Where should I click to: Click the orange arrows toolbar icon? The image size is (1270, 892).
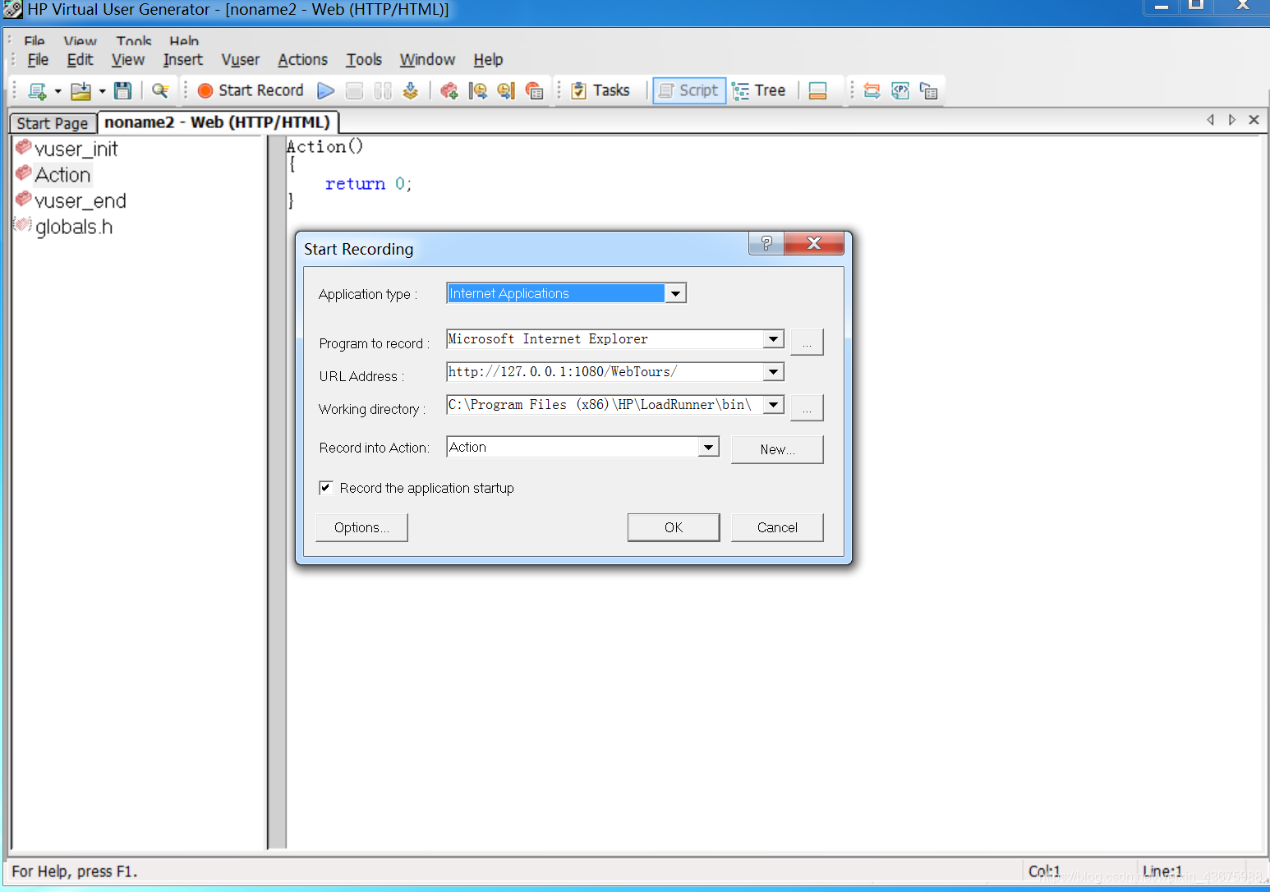(x=872, y=90)
